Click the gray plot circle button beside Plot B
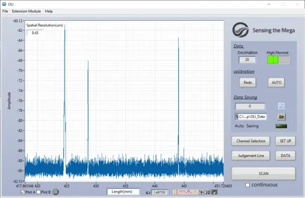Screen dimensions: 305x198 (56, 192)
